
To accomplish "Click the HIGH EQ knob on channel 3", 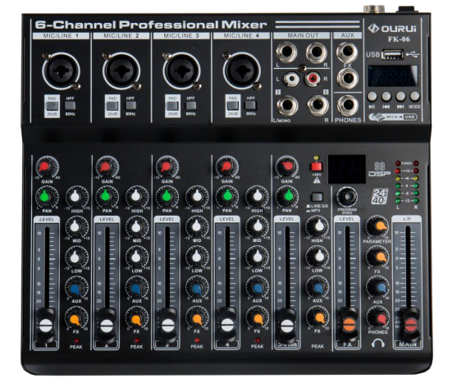I will pyautogui.click(x=197, y=196).
